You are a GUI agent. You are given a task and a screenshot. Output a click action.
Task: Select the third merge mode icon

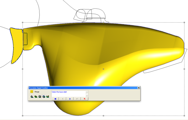(x=40, y=97)
